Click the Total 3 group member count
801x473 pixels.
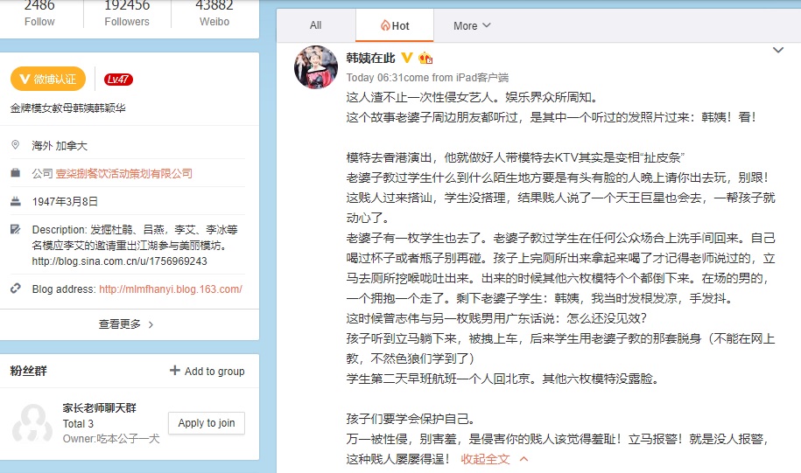(x=78, y=423)
